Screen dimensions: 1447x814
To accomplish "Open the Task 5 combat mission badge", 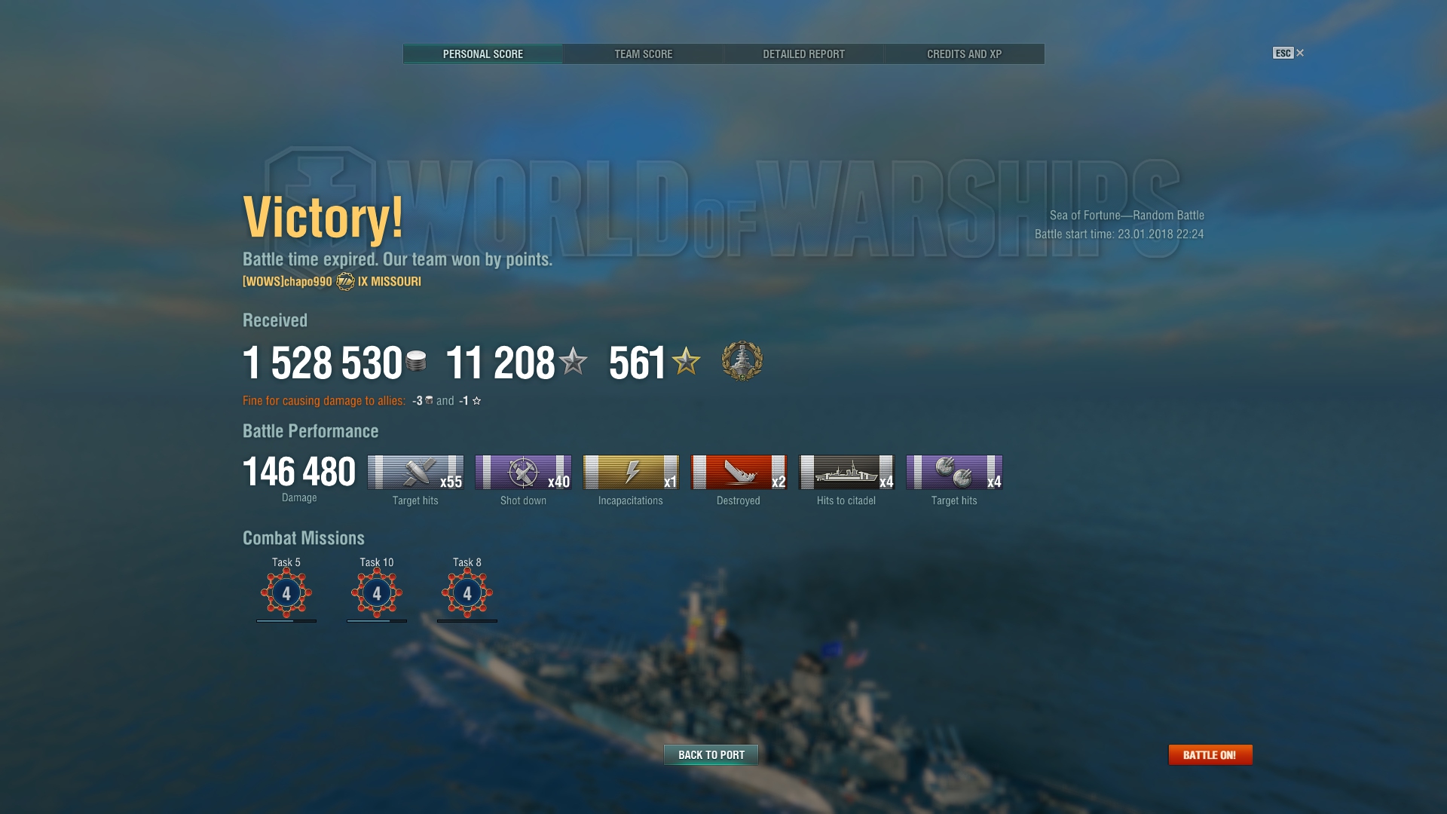I will [x=286, y=593].
